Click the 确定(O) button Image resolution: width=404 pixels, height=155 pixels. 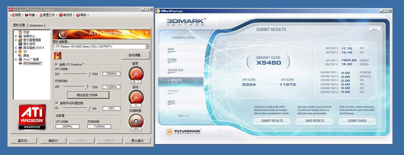tap(53, 140)
